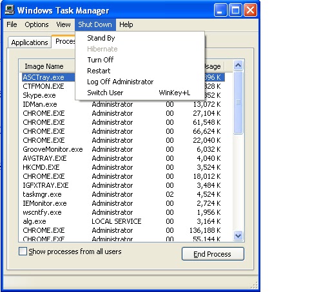The image size is (330, 292).
Task: Open the Help menu
Action: click(126, 24)
